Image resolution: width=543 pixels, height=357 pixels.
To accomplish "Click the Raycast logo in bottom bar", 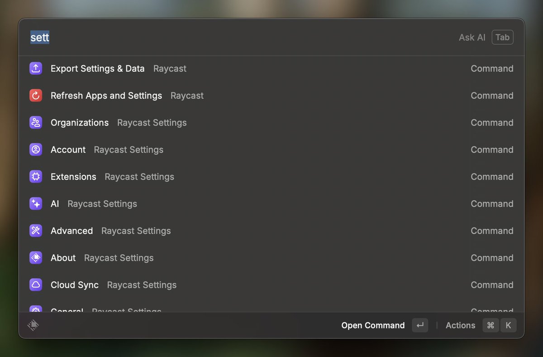I will tap(33, 325).
